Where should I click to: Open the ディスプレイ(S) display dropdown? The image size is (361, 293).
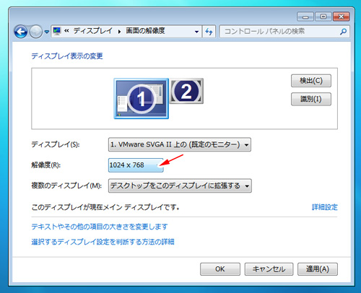(180, 144)
